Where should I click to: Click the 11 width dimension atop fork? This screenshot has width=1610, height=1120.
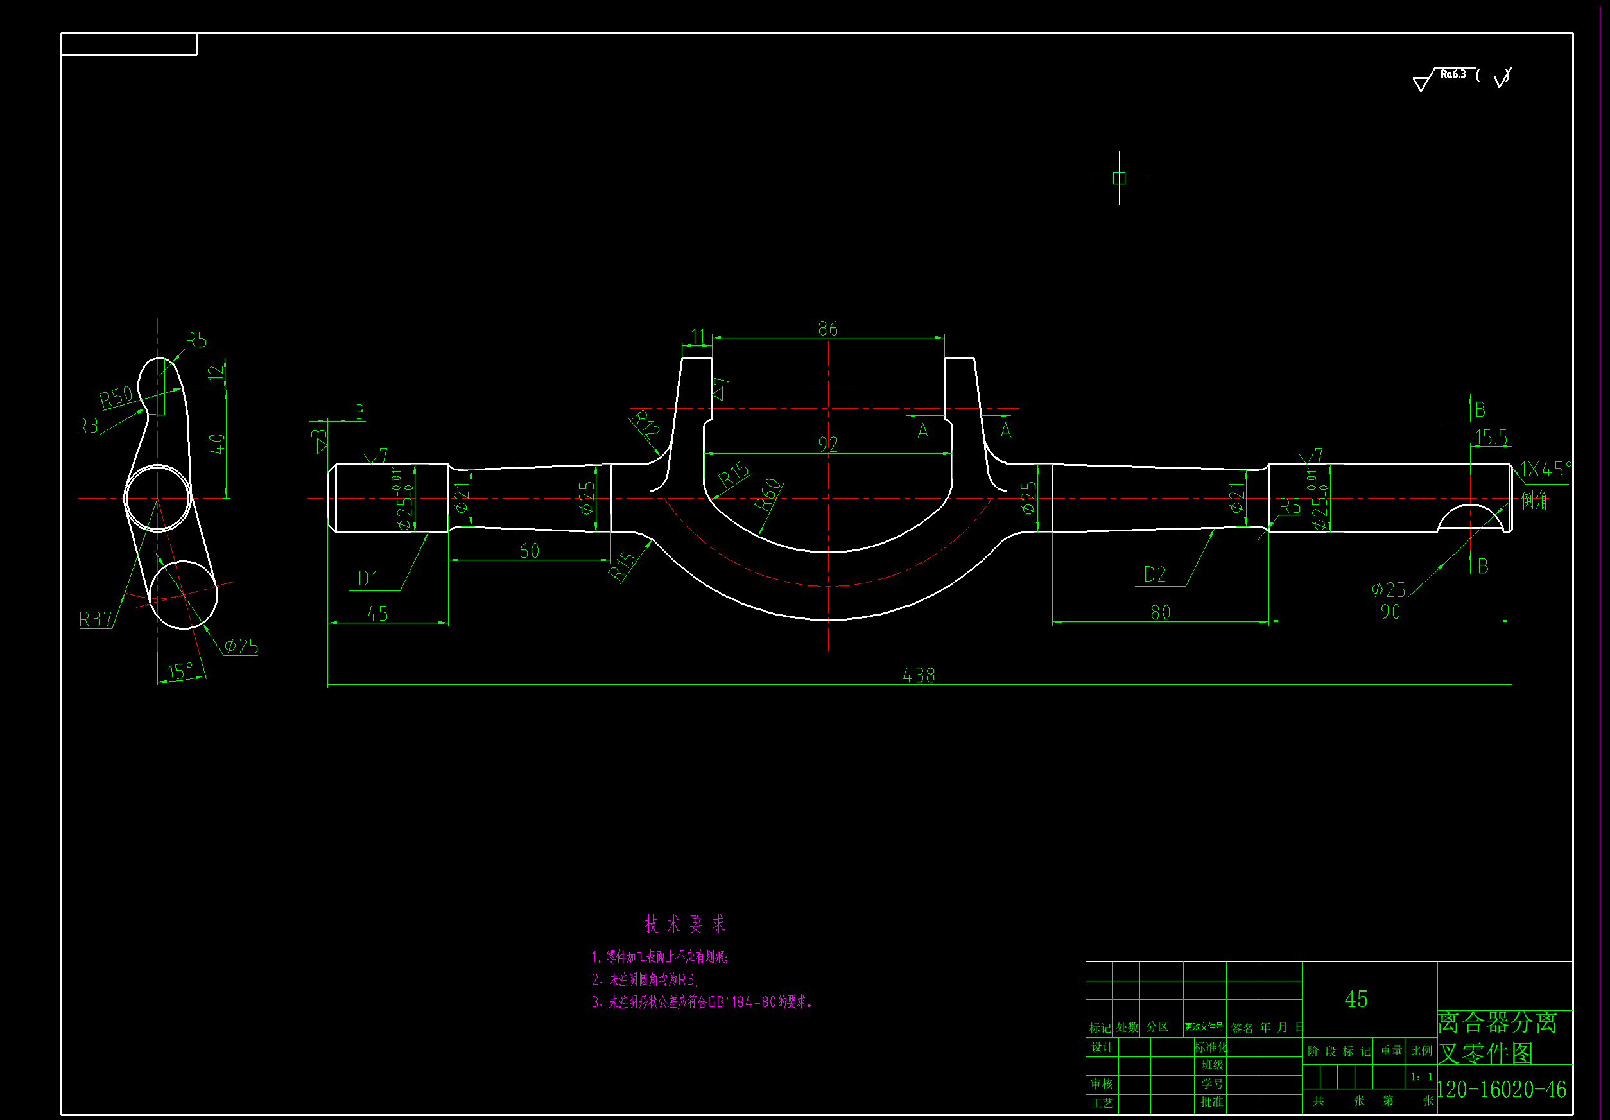(698, 338)
